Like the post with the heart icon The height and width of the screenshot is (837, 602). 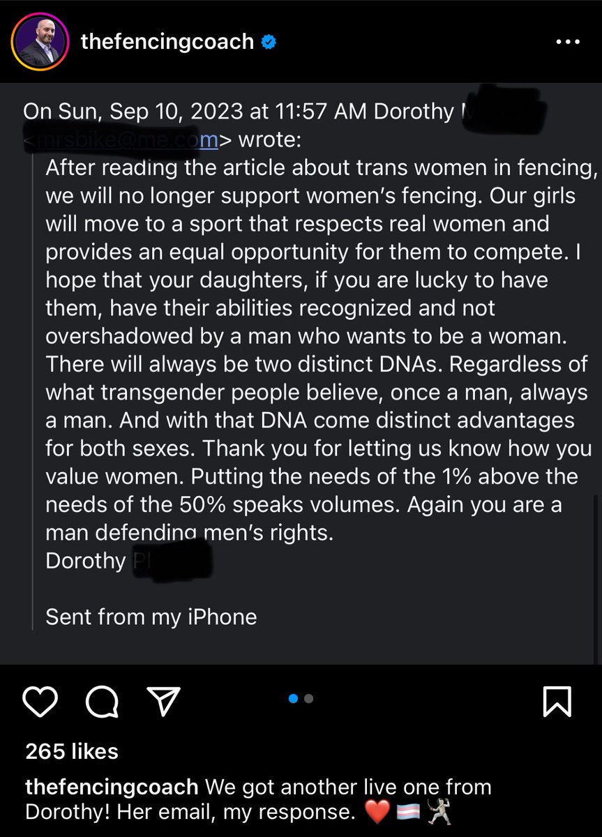tap(40, 701)
